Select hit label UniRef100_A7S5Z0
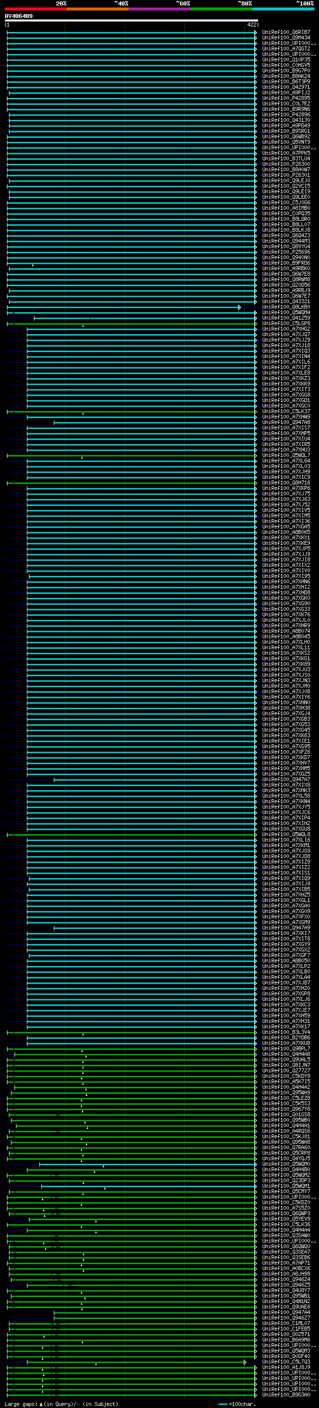This screenshot has width=319, height=1408. [286, 1207]
